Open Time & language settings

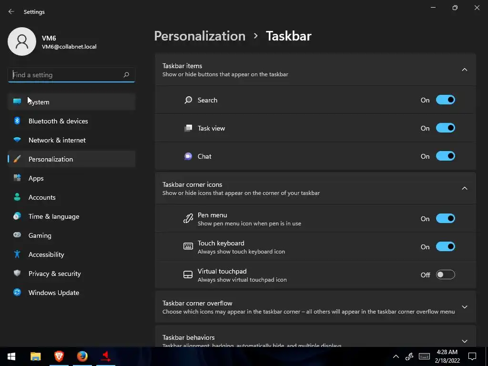click(71, 216)
